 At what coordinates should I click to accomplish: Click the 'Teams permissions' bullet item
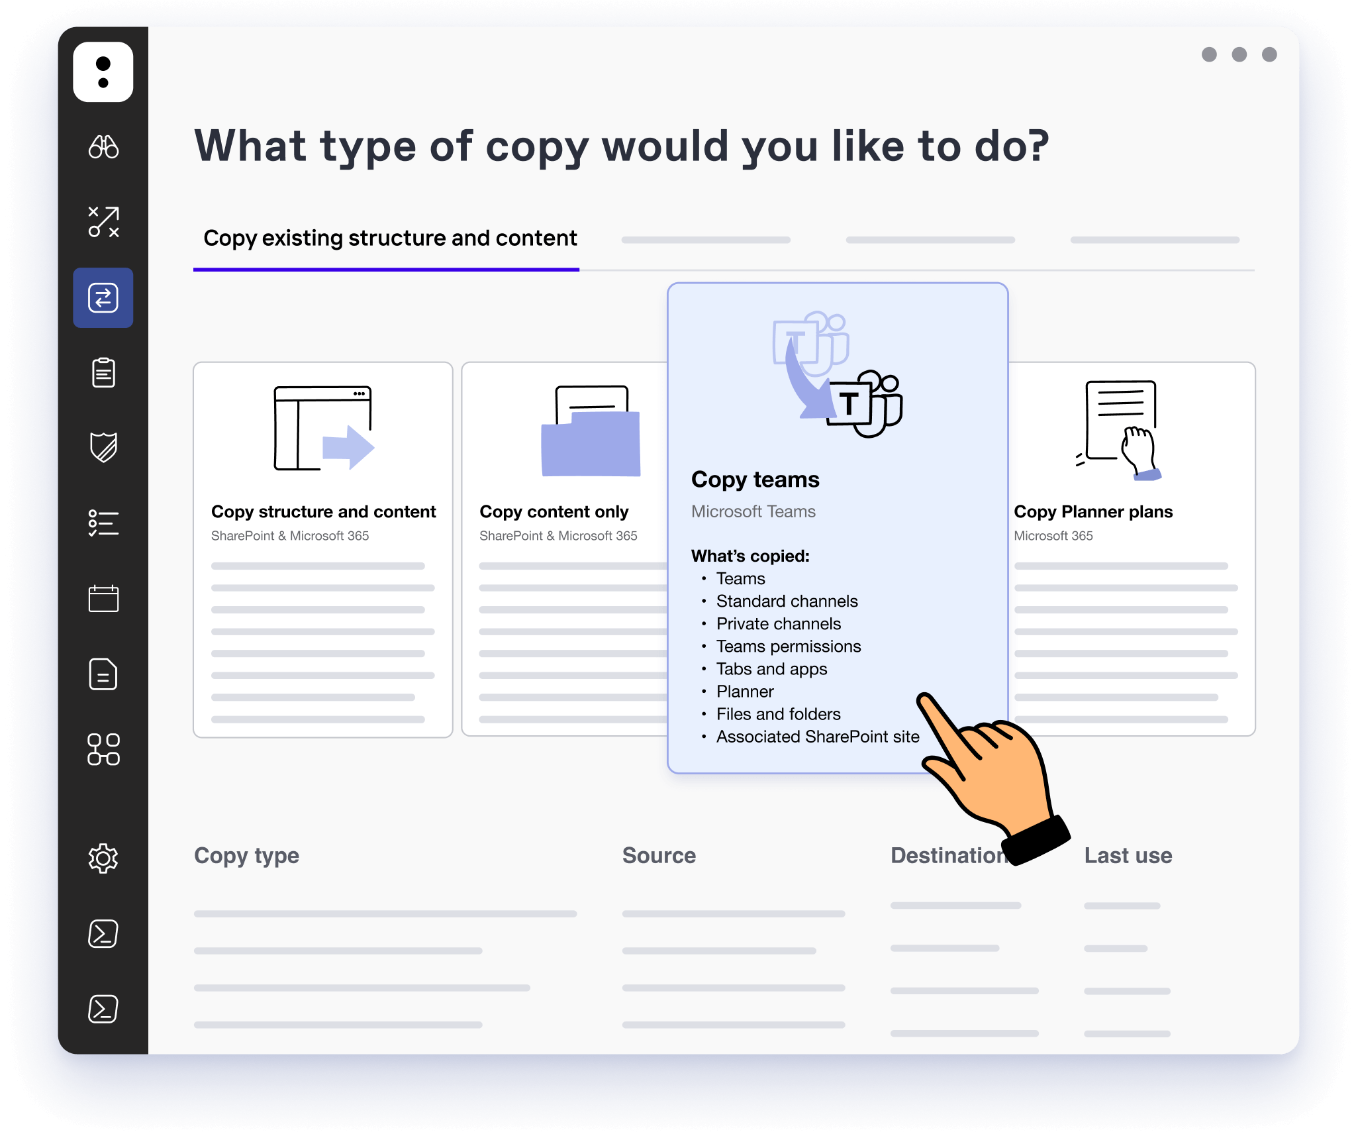(789, 647)
